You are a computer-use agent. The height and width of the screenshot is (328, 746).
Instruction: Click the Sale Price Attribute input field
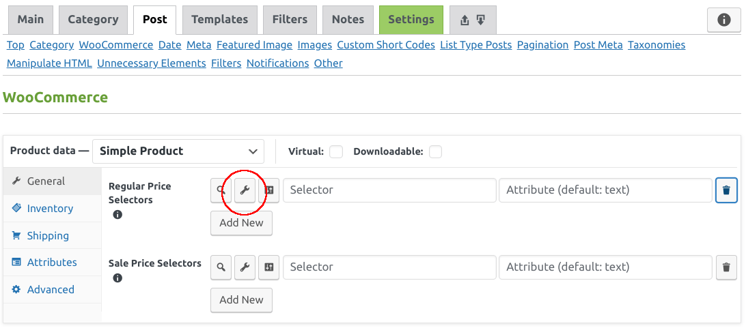click(x=605, y=267)
